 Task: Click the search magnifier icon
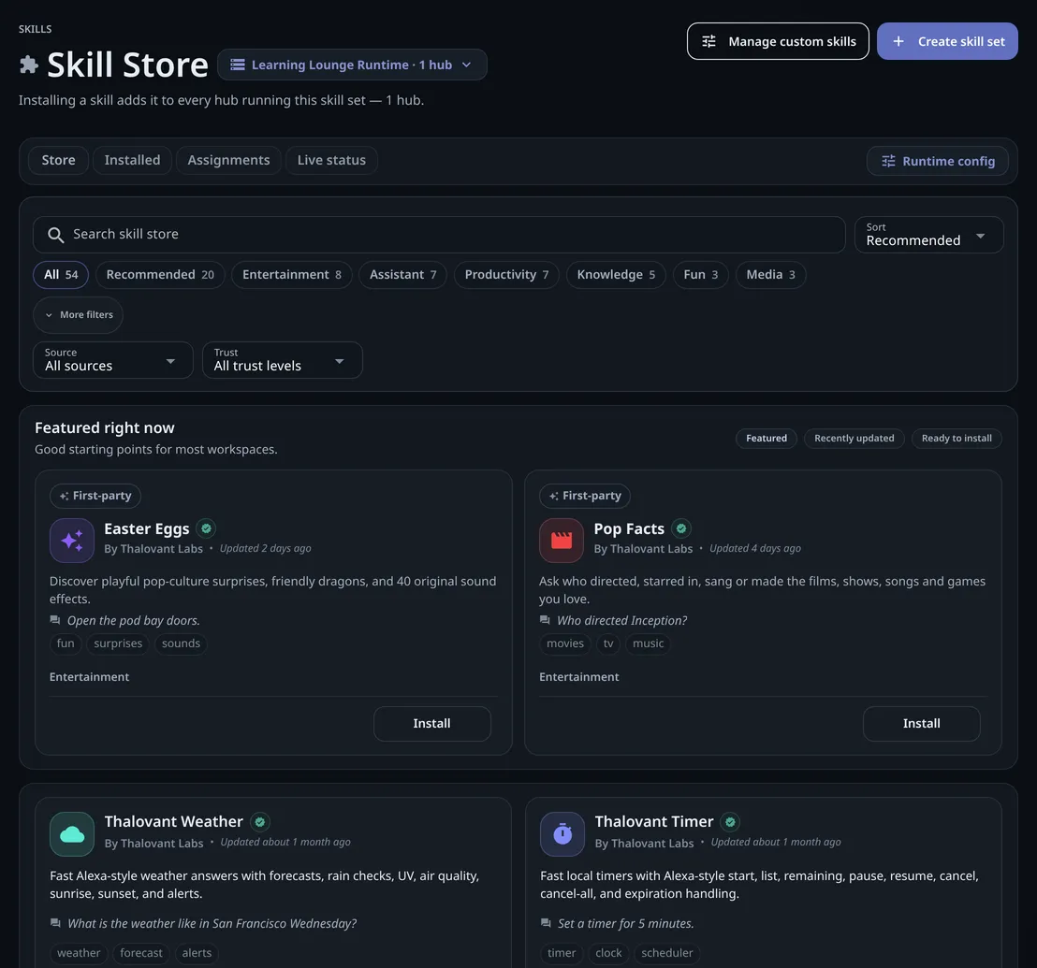point(55,235)
